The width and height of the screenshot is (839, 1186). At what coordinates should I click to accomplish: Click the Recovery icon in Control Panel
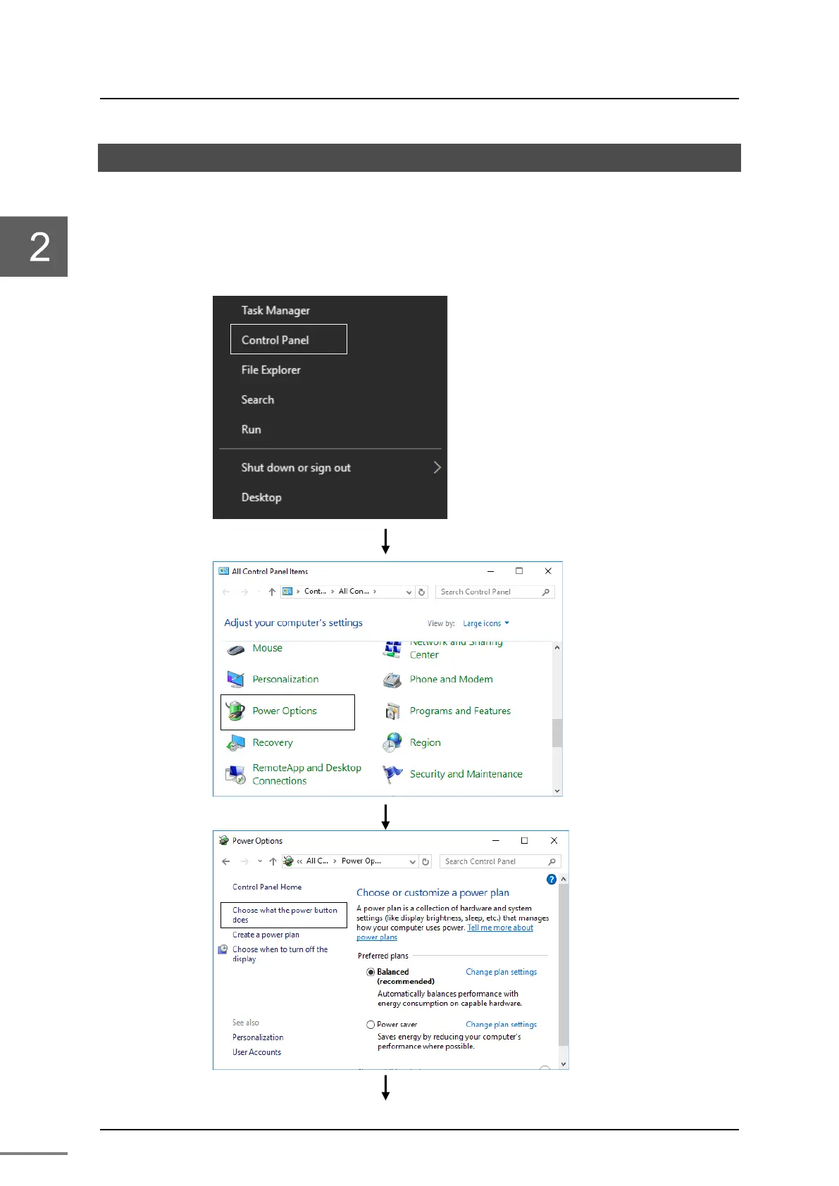(235, 743)
